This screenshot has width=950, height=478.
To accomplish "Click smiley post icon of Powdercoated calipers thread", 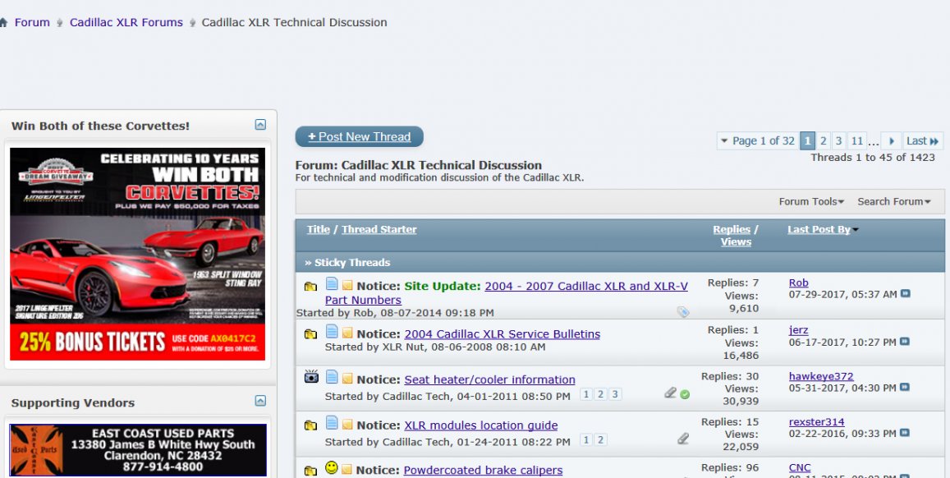I will (x=332, y=467).
